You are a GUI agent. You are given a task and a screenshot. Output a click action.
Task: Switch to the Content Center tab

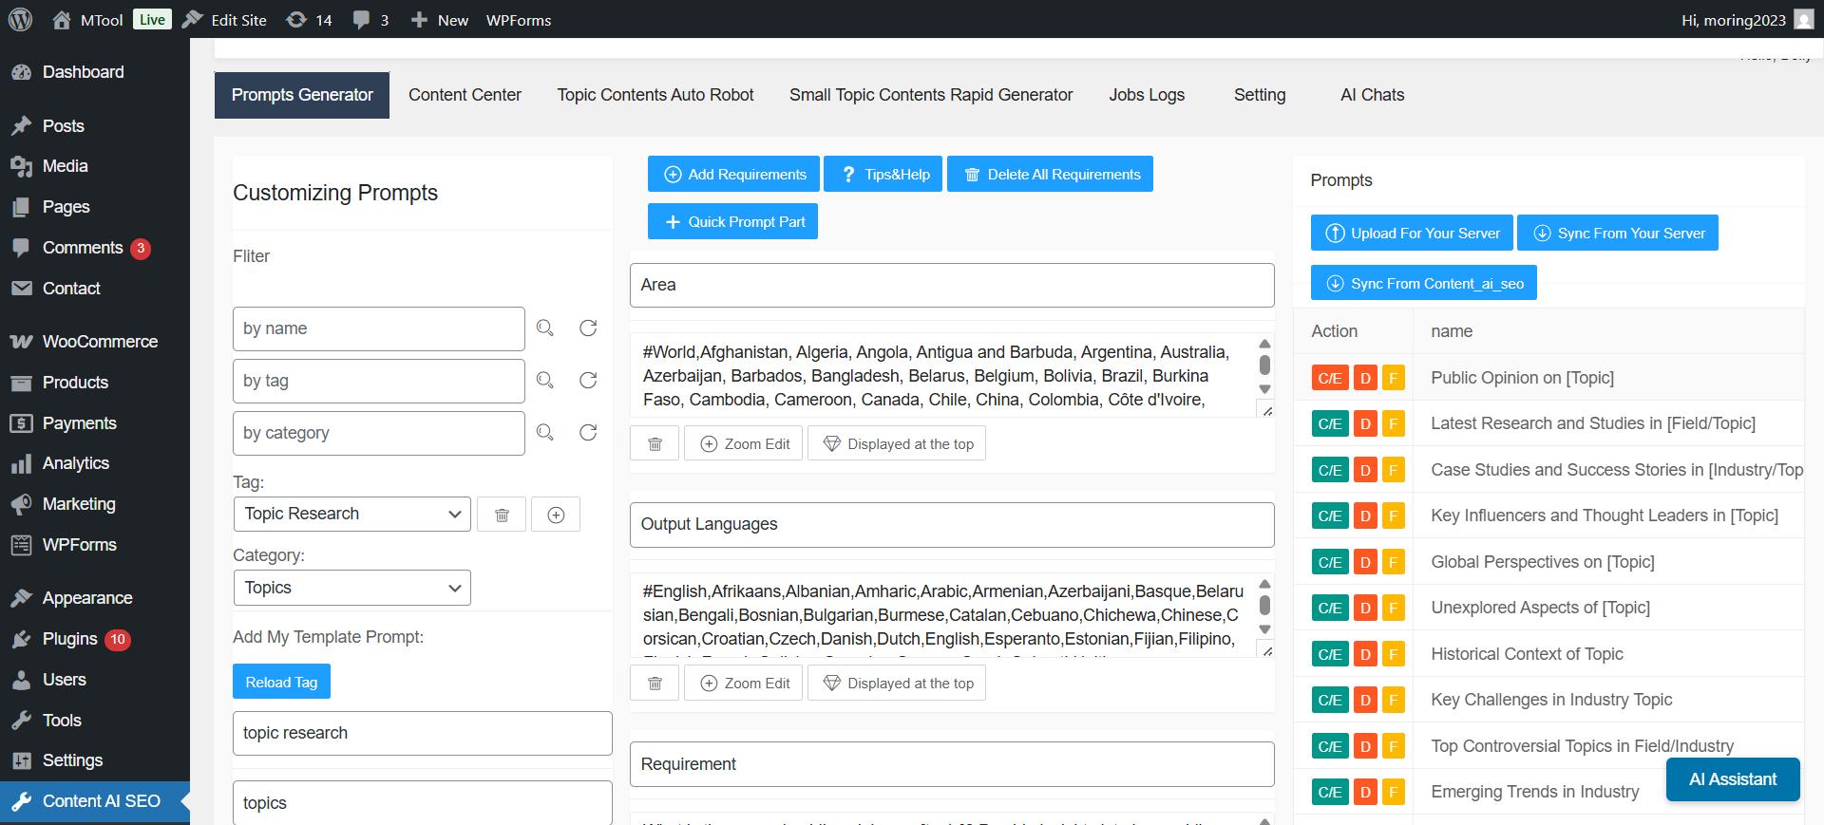click(x=465, y=95)
